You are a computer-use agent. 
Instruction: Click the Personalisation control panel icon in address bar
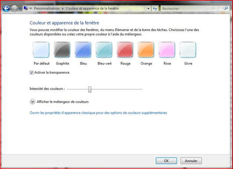tap(26, 8)
